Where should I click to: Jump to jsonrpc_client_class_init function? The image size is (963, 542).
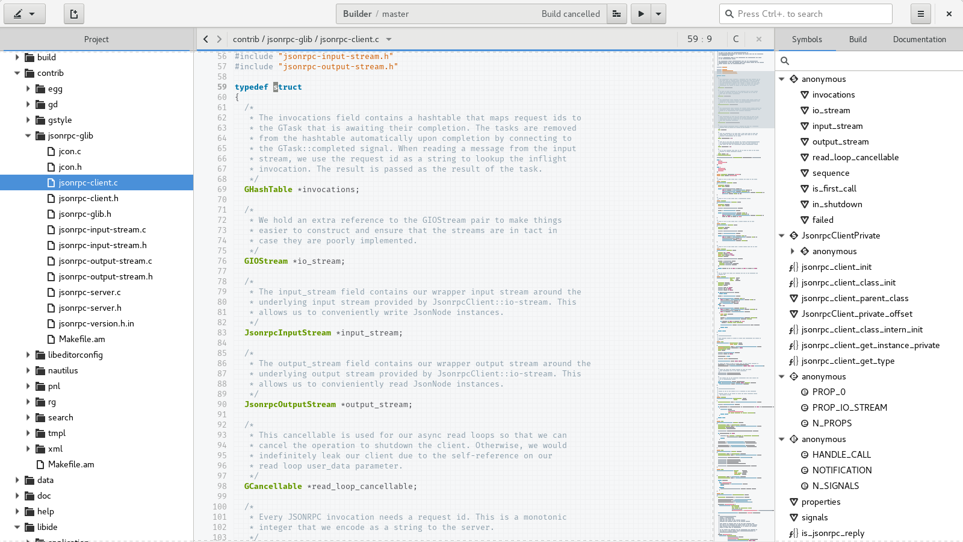[x=848, y=282]
